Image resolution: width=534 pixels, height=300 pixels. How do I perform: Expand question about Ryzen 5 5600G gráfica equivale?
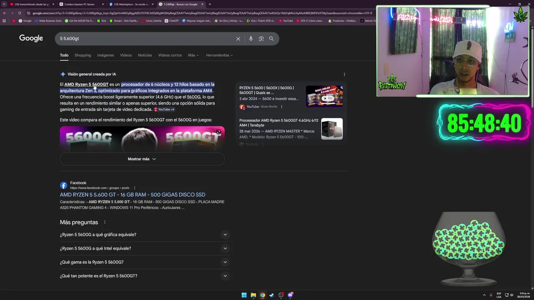point(145,235)
